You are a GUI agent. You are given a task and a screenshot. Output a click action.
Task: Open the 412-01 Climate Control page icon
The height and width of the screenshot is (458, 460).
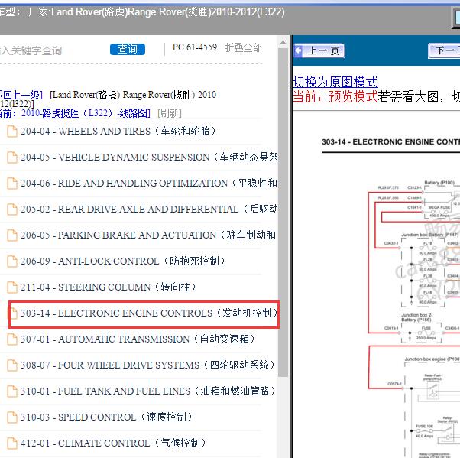(x=12, y=443)
